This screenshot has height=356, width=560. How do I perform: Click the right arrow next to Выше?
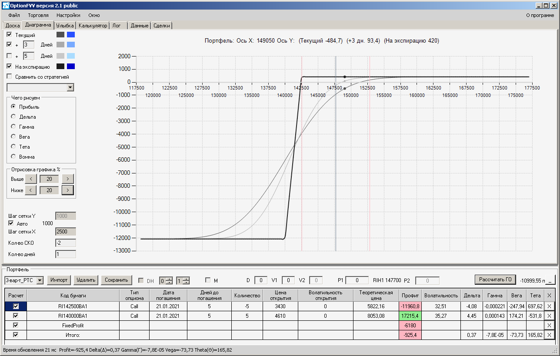coord(68,179)
